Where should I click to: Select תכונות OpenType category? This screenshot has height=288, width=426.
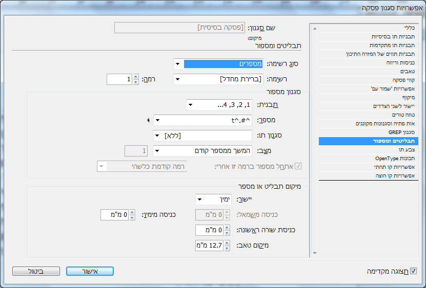[368, 159]
